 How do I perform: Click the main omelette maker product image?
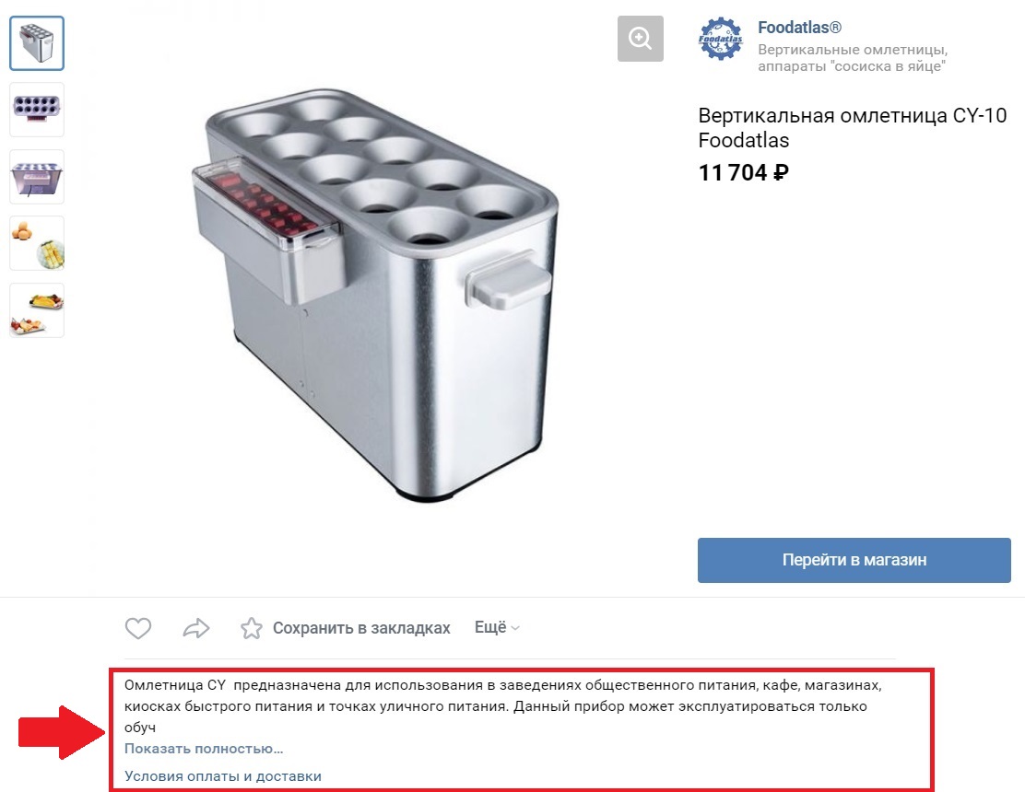pos(376,295)
